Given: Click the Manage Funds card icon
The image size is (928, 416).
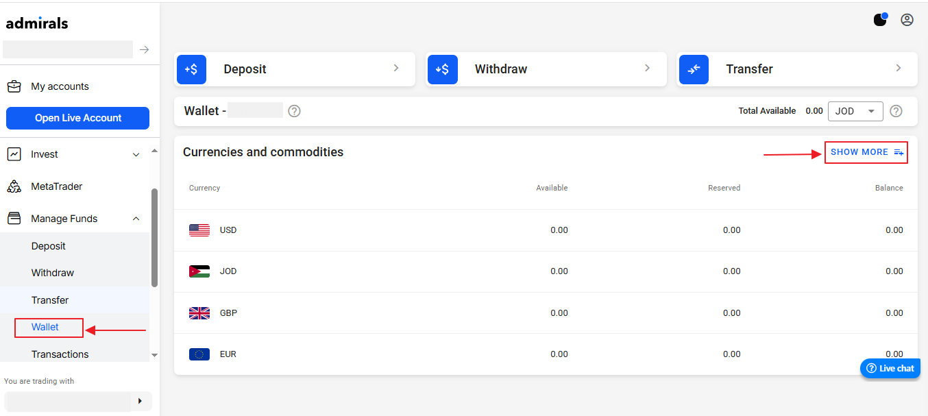Looking at the screenshot, I should tap(14, 219).
